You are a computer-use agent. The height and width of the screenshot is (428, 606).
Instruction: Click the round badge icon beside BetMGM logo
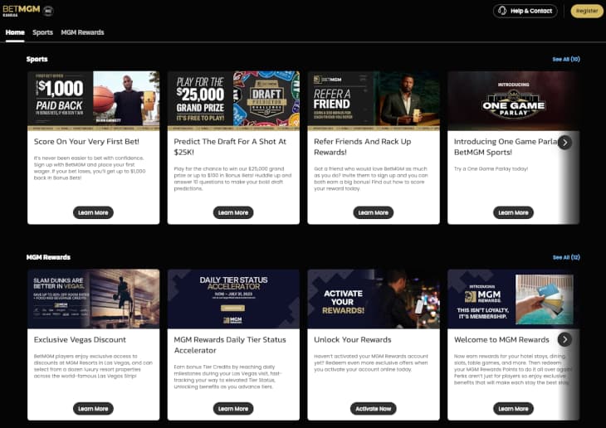(x=48, y=11)
